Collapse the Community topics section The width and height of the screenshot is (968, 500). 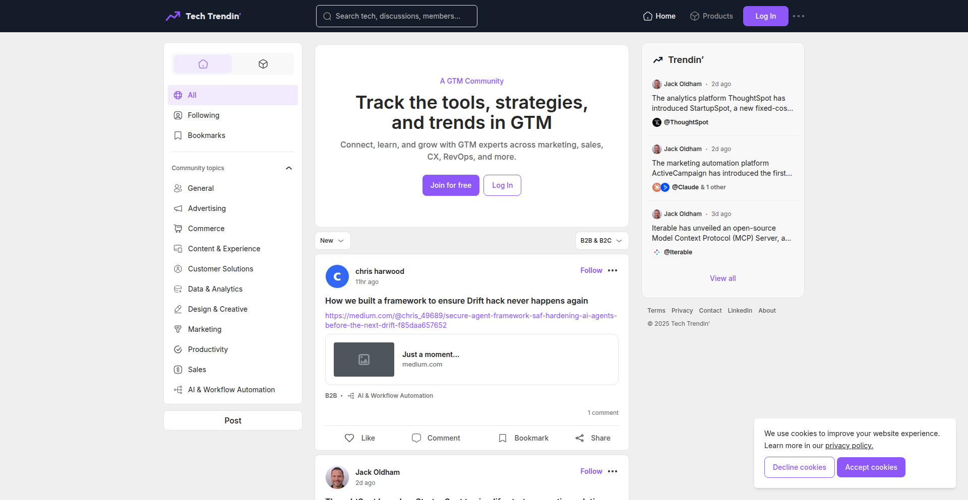[289, 168]
